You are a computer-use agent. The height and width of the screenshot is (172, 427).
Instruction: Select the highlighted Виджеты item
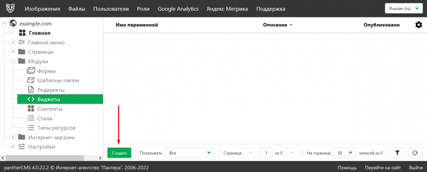[x=60, y=99]
